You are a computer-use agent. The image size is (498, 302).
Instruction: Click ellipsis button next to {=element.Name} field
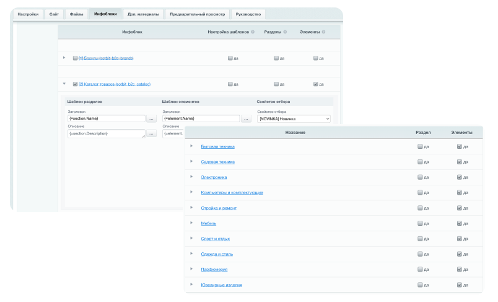[x=246, y=118]
